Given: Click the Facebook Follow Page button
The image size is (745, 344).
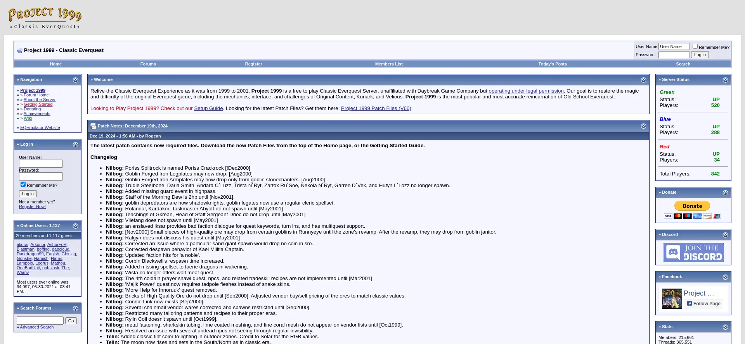Looking at the screenshot, I should 703,304.
